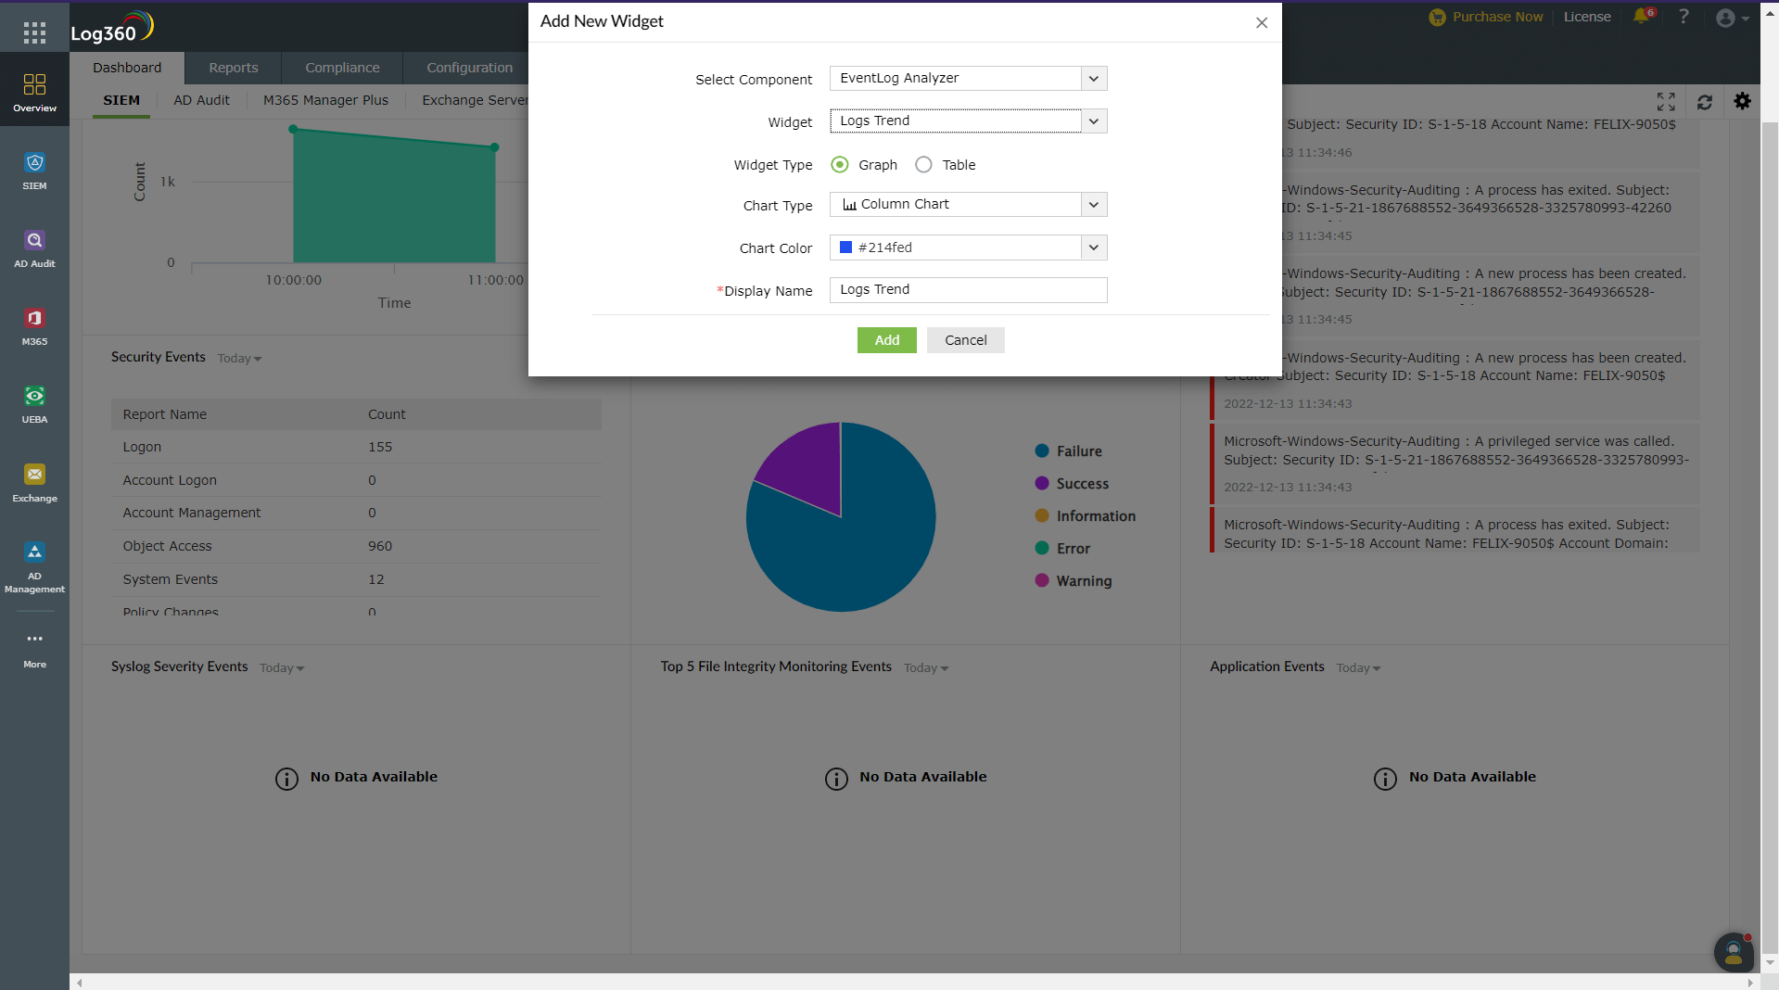
Task: Click the Success legend color dot
Action: pos(1042,484)
